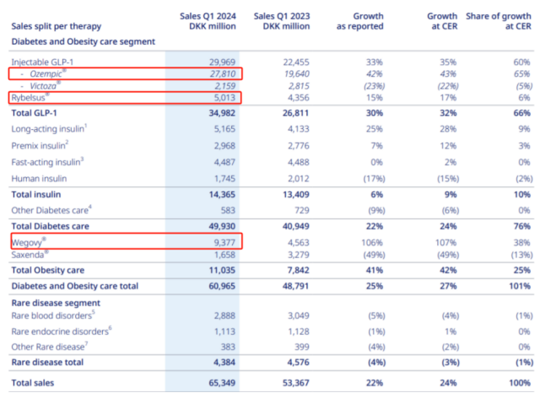Viewport: 540px width, 393px height.
Task: Click the 'Growth at CER' column header
Action: pos(442,21)
